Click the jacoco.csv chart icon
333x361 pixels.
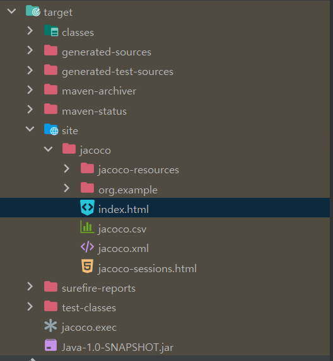tap(87, 227)
